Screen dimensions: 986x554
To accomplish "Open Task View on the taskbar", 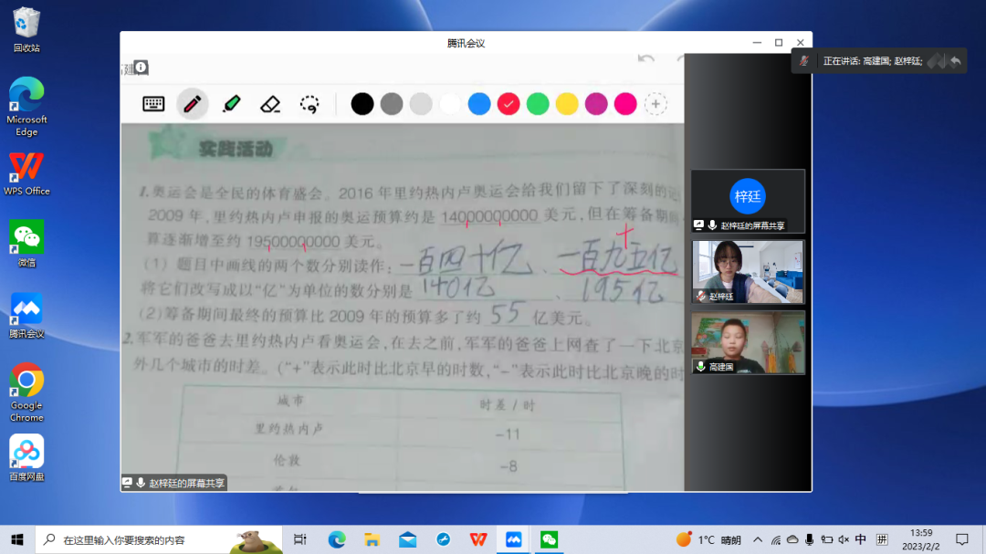I will click(300, 539).
